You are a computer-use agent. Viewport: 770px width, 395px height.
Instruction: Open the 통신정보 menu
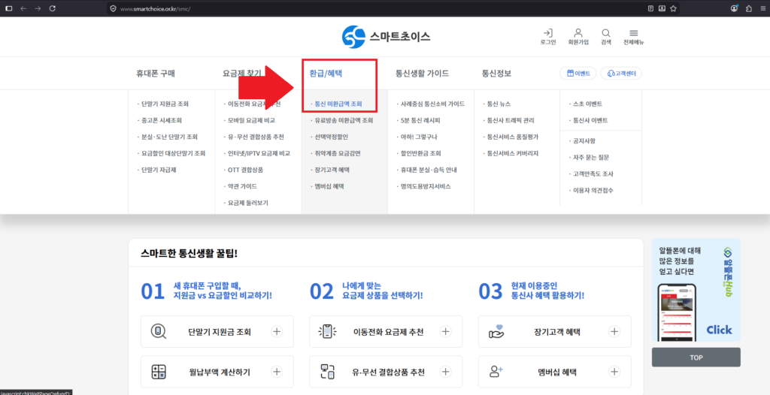(x=496, y=74)
